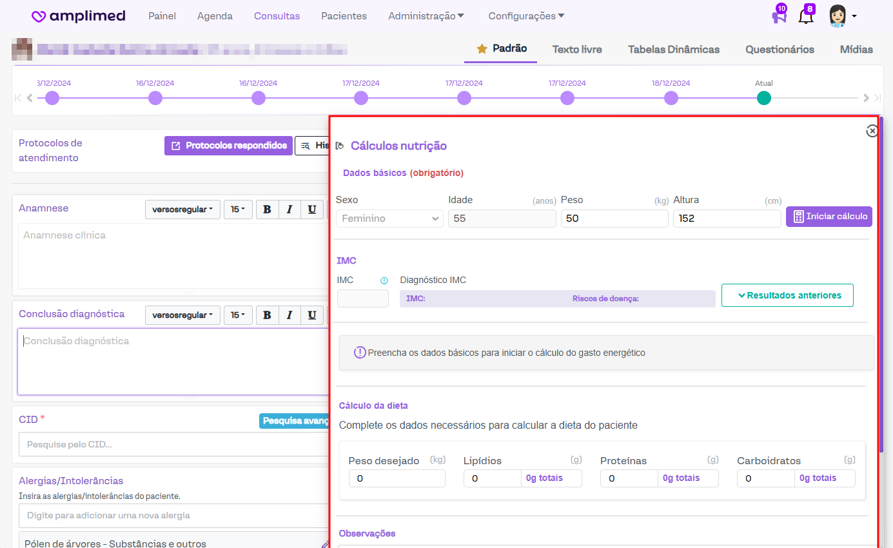Close the Cálculos nutrição panel
Image resolution: width=893 pixels, height=548 pixels.
(872, 131)
